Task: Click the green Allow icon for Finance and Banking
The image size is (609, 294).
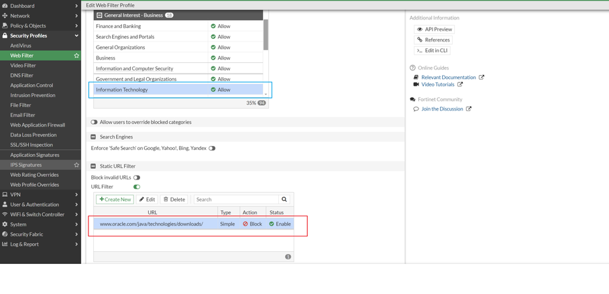Action: 213,26
